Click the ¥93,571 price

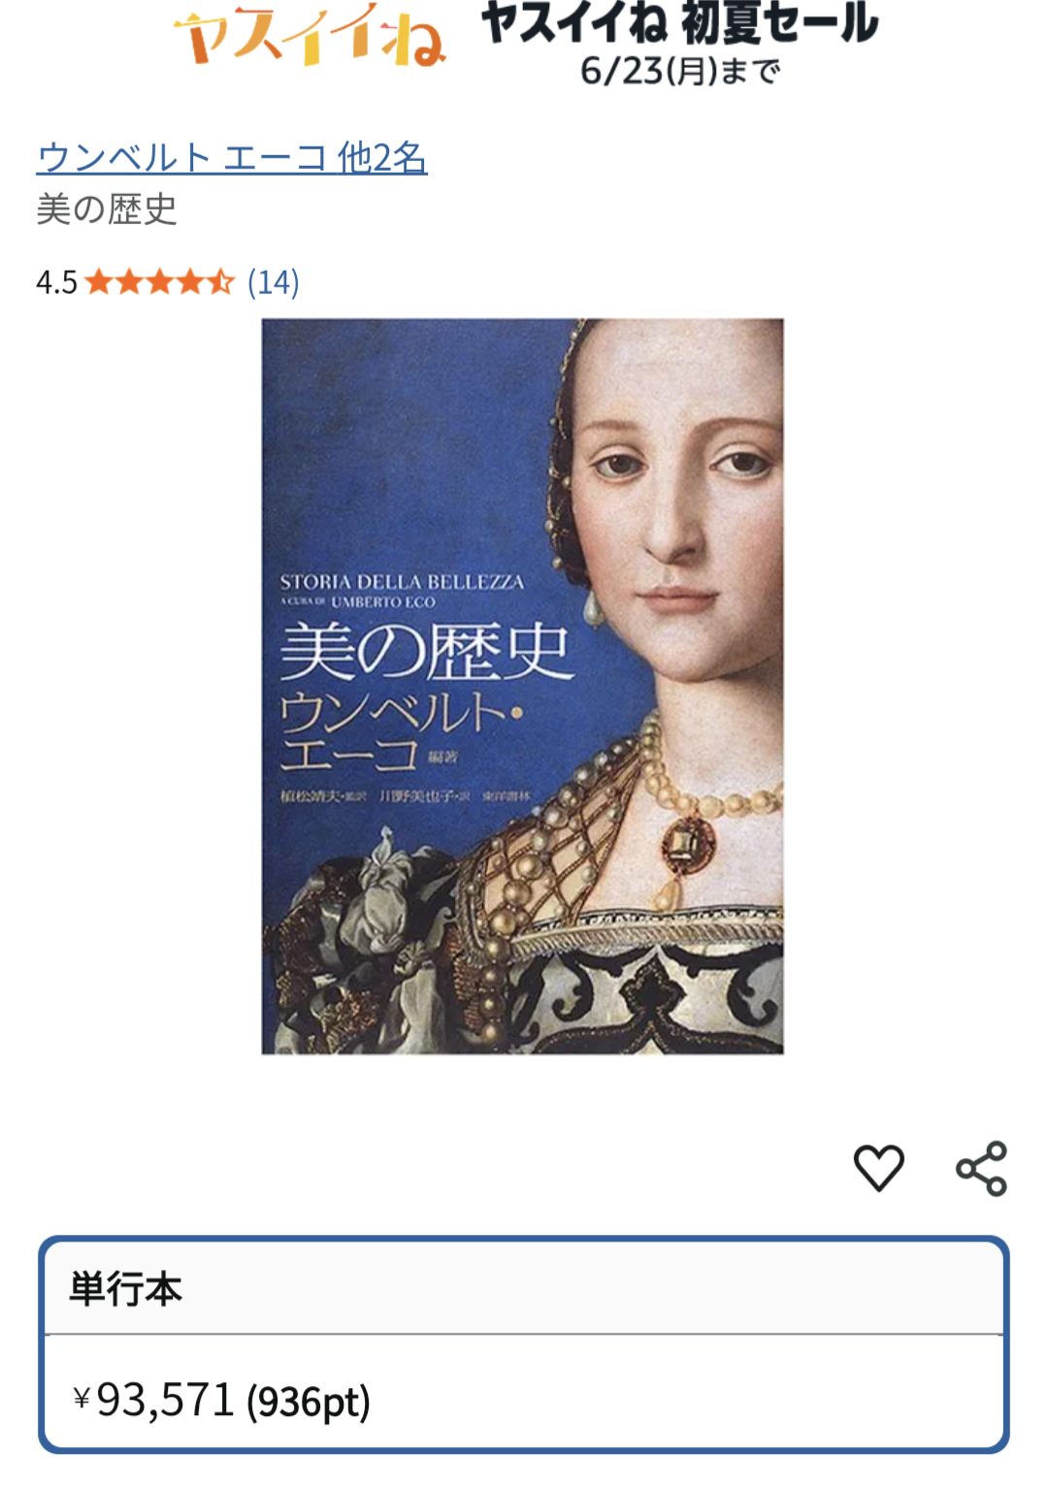pos(153,1400)
